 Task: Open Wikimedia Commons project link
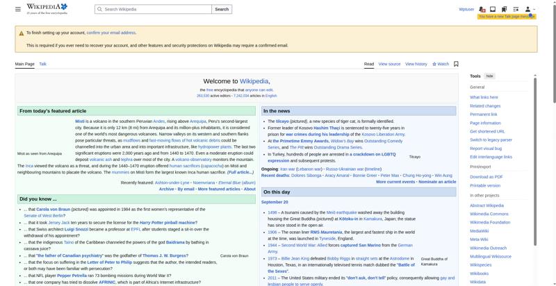pos(489,214)
